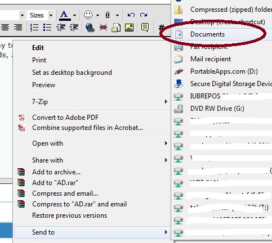The width and height of the screenshot is (272, 243).
Task: Click the redo arrow icon
Action: [x=144, y=15]
